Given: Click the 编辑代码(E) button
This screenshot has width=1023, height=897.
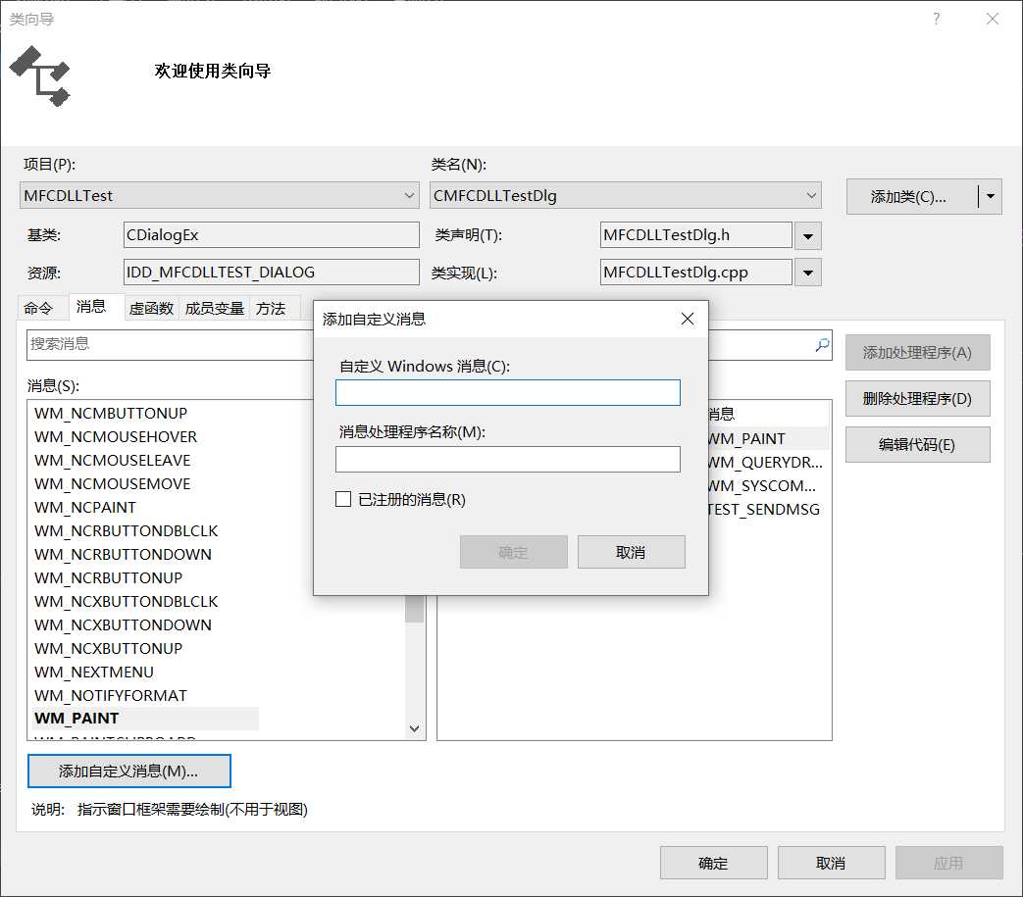Looking at the screenshot, I should 917,445.
